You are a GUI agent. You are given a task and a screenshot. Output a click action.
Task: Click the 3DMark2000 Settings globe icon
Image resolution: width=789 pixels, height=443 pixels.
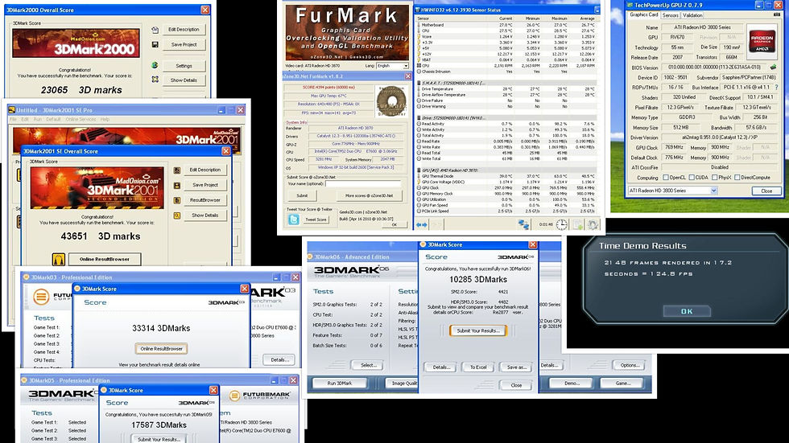(x=155, y=65)
